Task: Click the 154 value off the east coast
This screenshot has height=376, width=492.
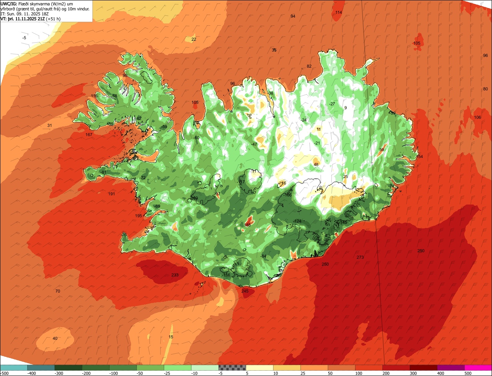Action: [x=419, y=156]
